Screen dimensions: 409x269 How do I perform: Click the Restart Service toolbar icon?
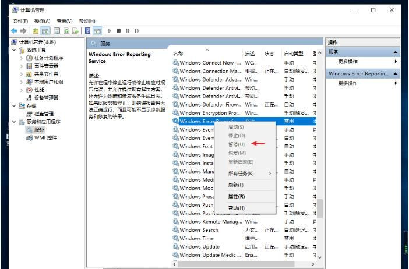tap(137, 30)
